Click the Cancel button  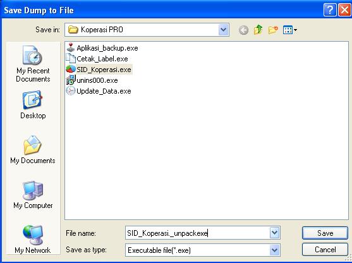325,250
